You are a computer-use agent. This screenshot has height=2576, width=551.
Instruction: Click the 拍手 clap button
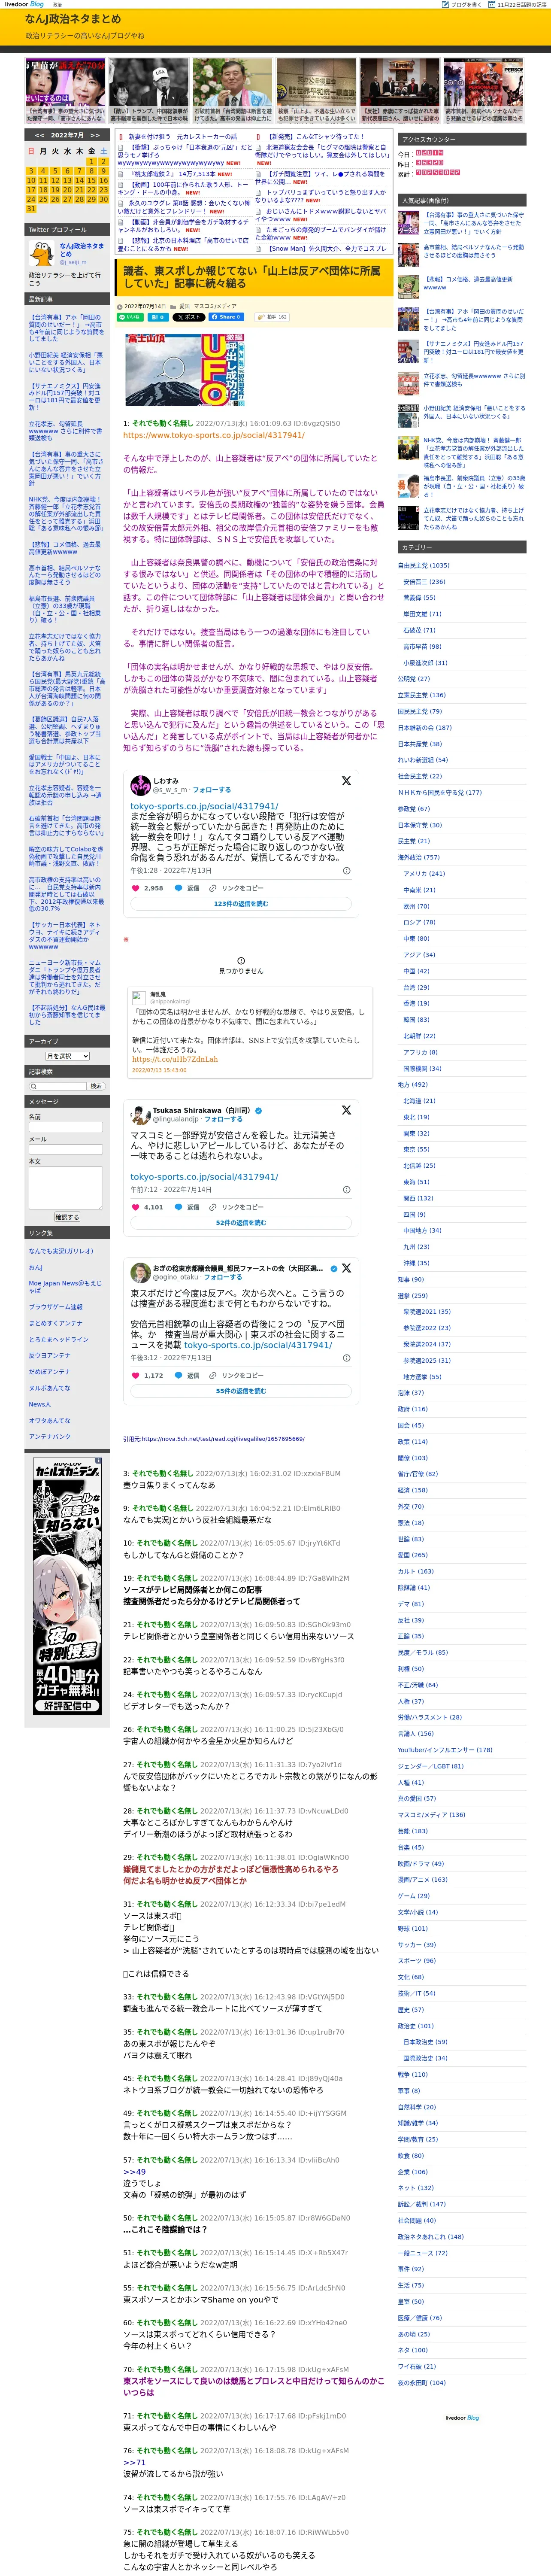coord(272,317)
